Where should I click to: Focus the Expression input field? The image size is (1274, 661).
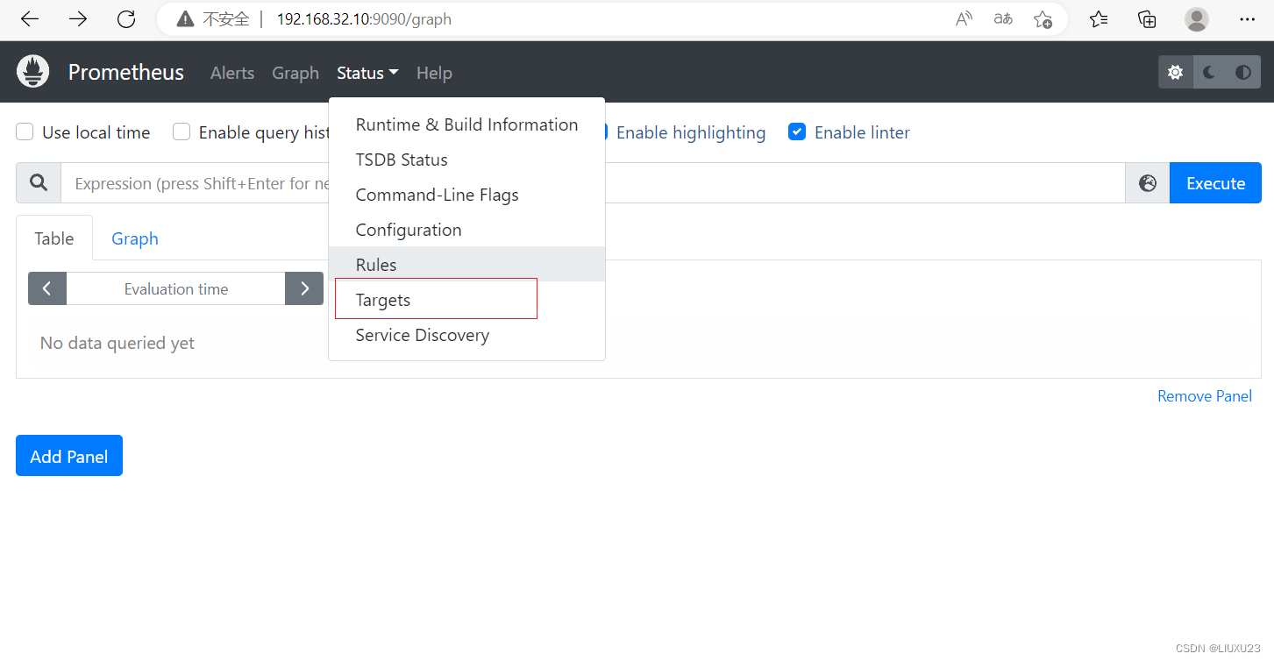coord(593,182)
